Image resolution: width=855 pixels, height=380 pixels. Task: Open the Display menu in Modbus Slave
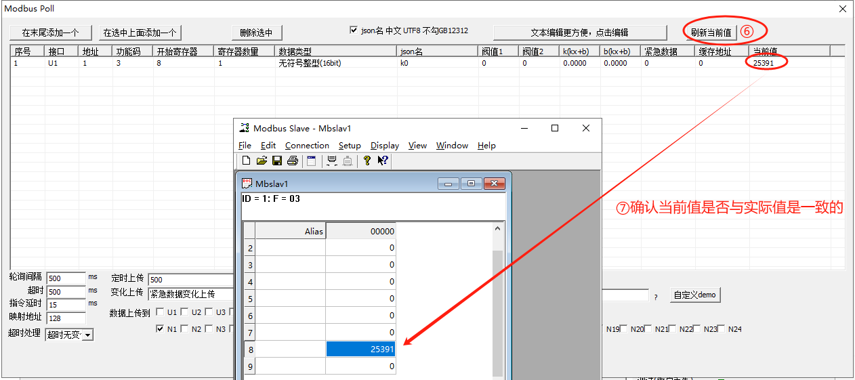click(x=385, y=146)
